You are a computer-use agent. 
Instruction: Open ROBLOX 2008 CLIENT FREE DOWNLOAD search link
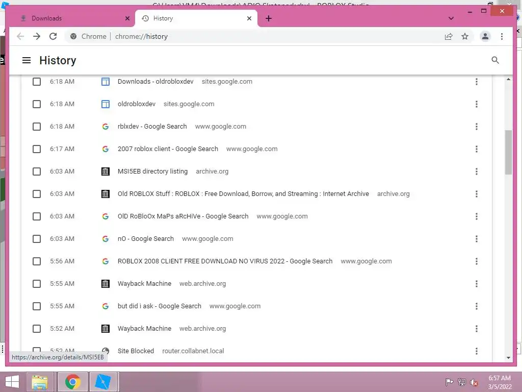pyautogui.click(x=225, y=261)
